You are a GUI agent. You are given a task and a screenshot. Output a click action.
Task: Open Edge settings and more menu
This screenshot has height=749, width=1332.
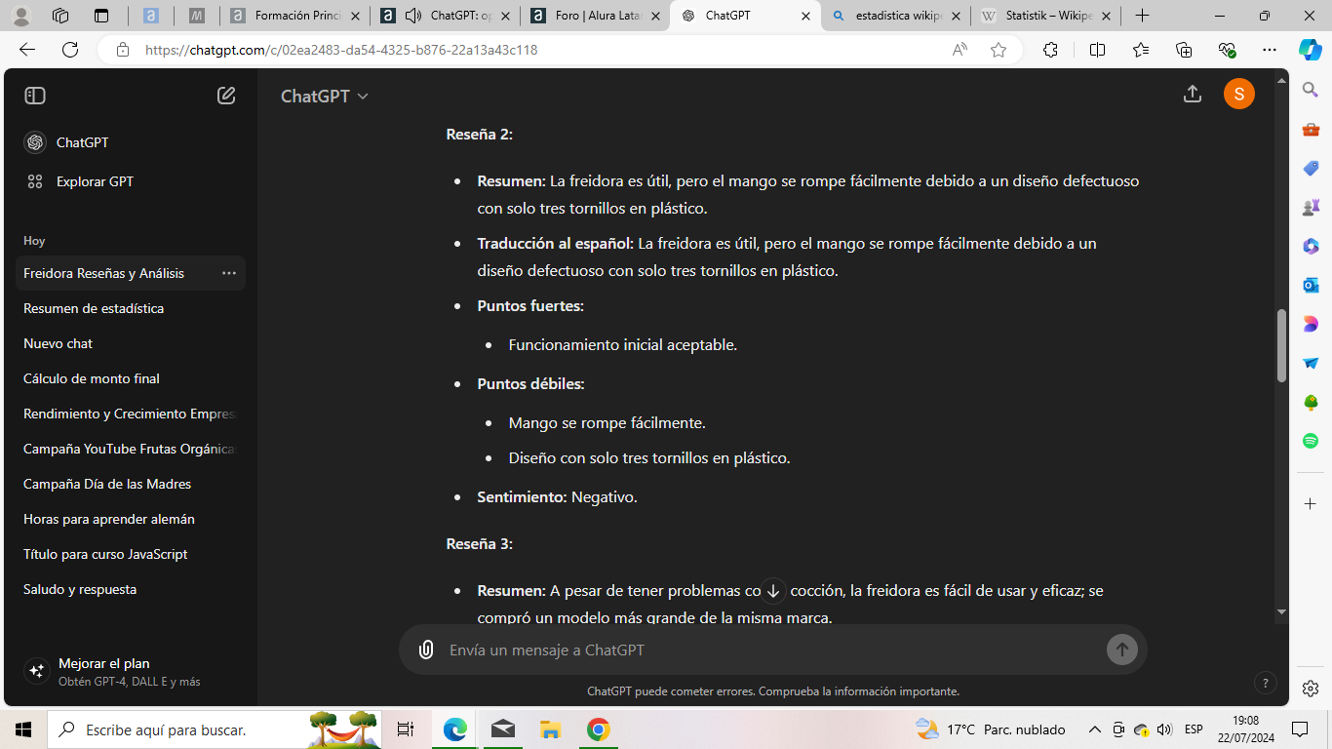point(1269,50)
